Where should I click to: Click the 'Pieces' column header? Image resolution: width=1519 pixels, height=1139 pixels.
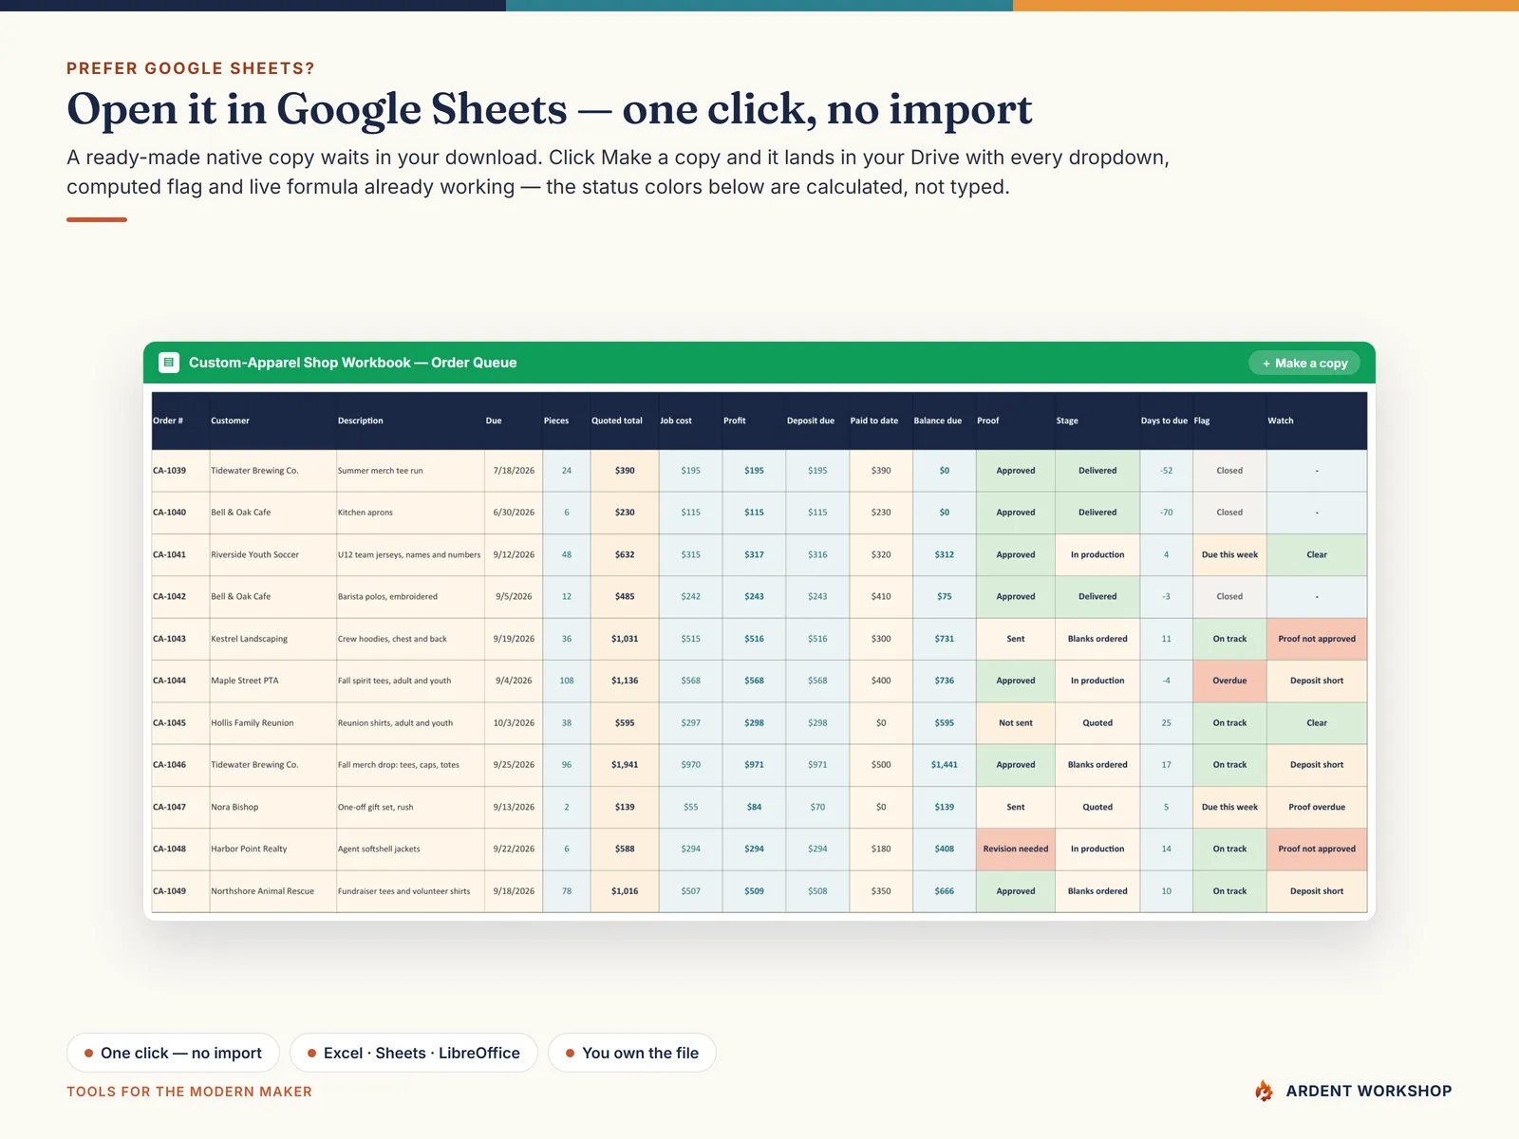(566, 420)
